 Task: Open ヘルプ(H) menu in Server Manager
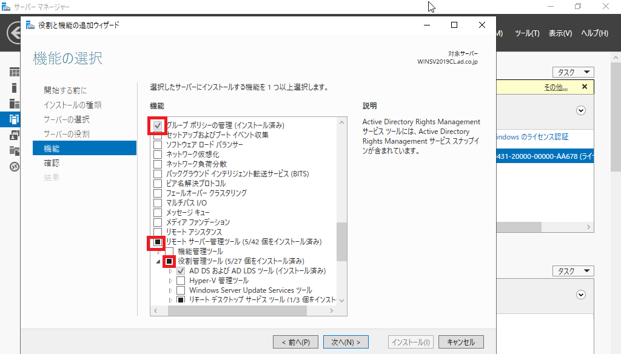point(594,33)
